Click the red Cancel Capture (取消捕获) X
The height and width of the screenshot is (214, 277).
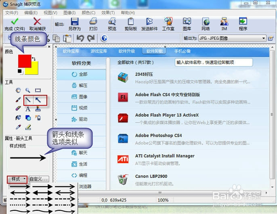tap(37, 21)
